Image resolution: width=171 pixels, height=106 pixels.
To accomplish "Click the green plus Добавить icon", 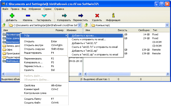I will (12, 16).
